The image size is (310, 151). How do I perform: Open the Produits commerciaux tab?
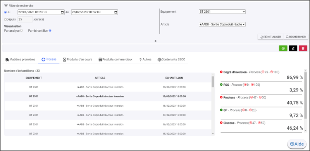tap(115, 59)
